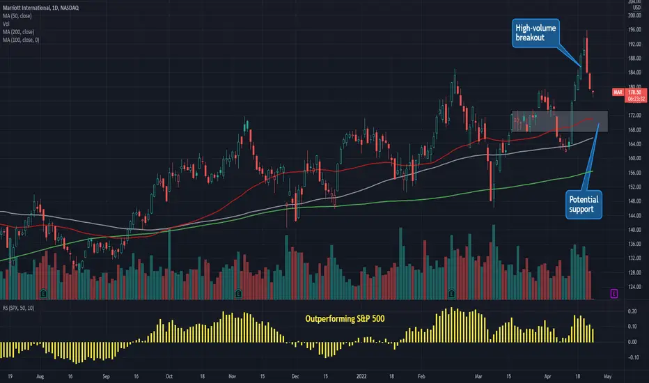Viewport: 649px width, 383px height.
Task: Click the Mar date on time axis
Action: click(x=478, y=376)
